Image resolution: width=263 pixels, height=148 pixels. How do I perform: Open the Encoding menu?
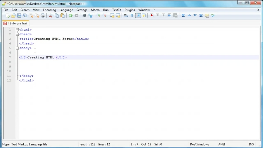[x=49, y=10]
